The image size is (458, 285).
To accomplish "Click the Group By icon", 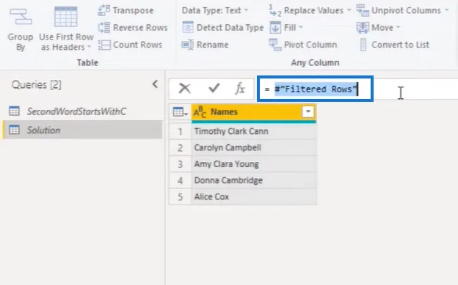I will point(21,17).
